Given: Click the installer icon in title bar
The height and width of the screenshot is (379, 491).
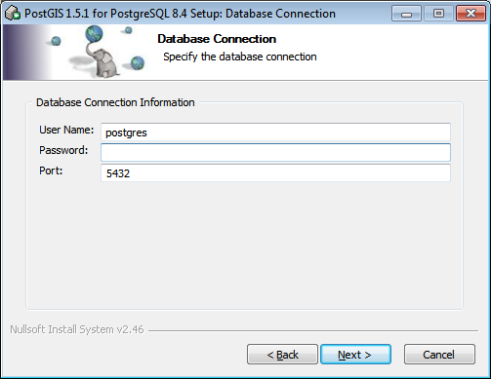Looking at the screenshot, I should (x=13, y=14).
